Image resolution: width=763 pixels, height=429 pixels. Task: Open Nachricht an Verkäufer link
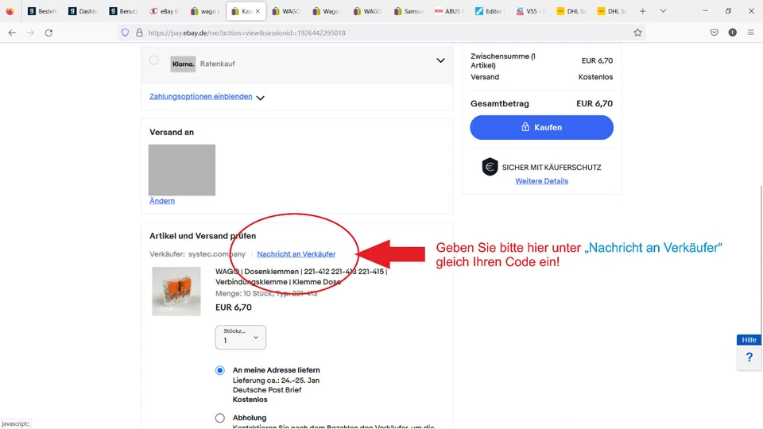[x=296, y=254]
